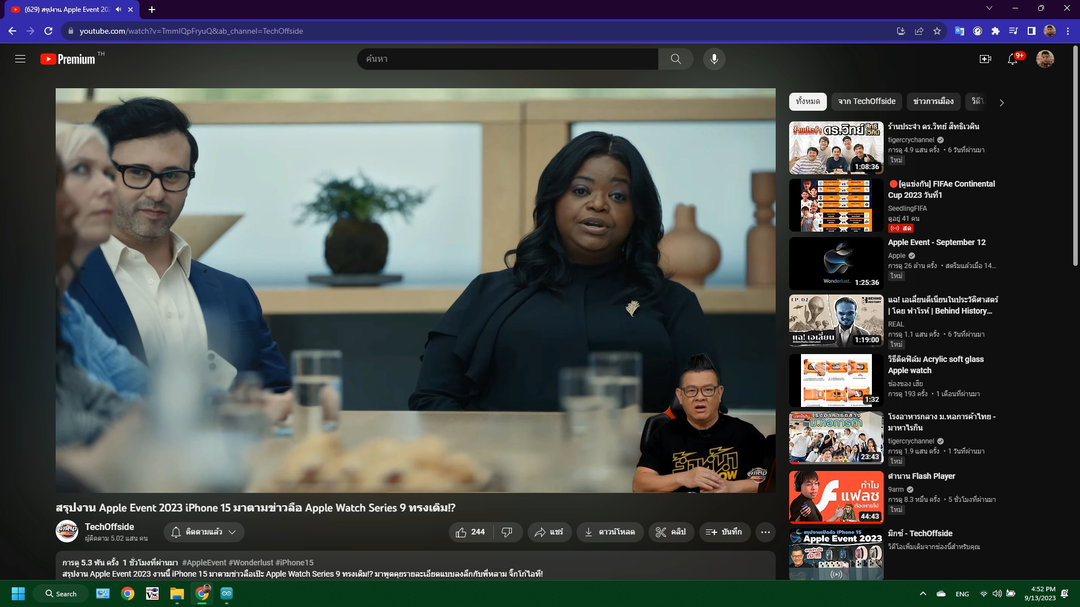Image resolution: width=1080 pixels, height=607 pixels.
Task: Open ตำนาน Flash Player video title
Action: (x=921, y=476)
